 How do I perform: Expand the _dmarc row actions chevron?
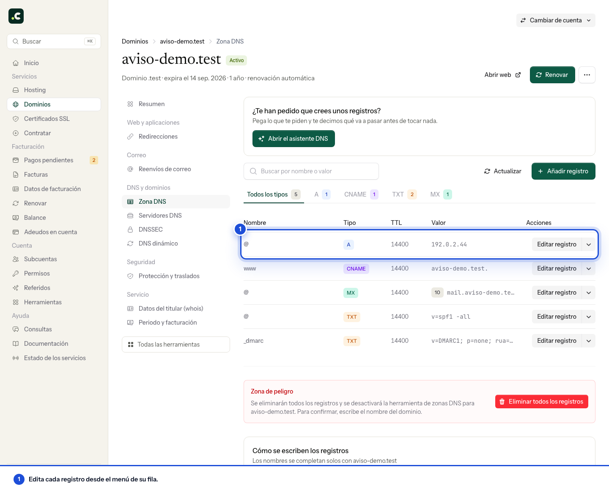[589, 341]
